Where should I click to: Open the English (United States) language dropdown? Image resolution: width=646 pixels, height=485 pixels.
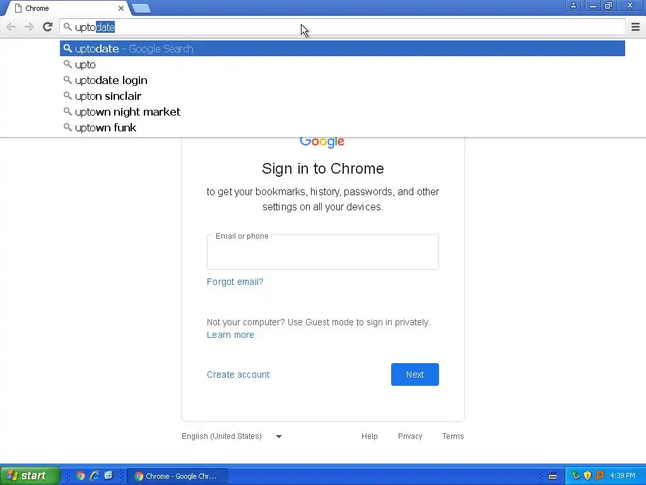pos(232,436)
